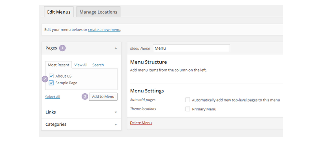The width and height of the screenshot is (319, 141).
Task: Click the Pages panel heading
Action: coord(51,48)
